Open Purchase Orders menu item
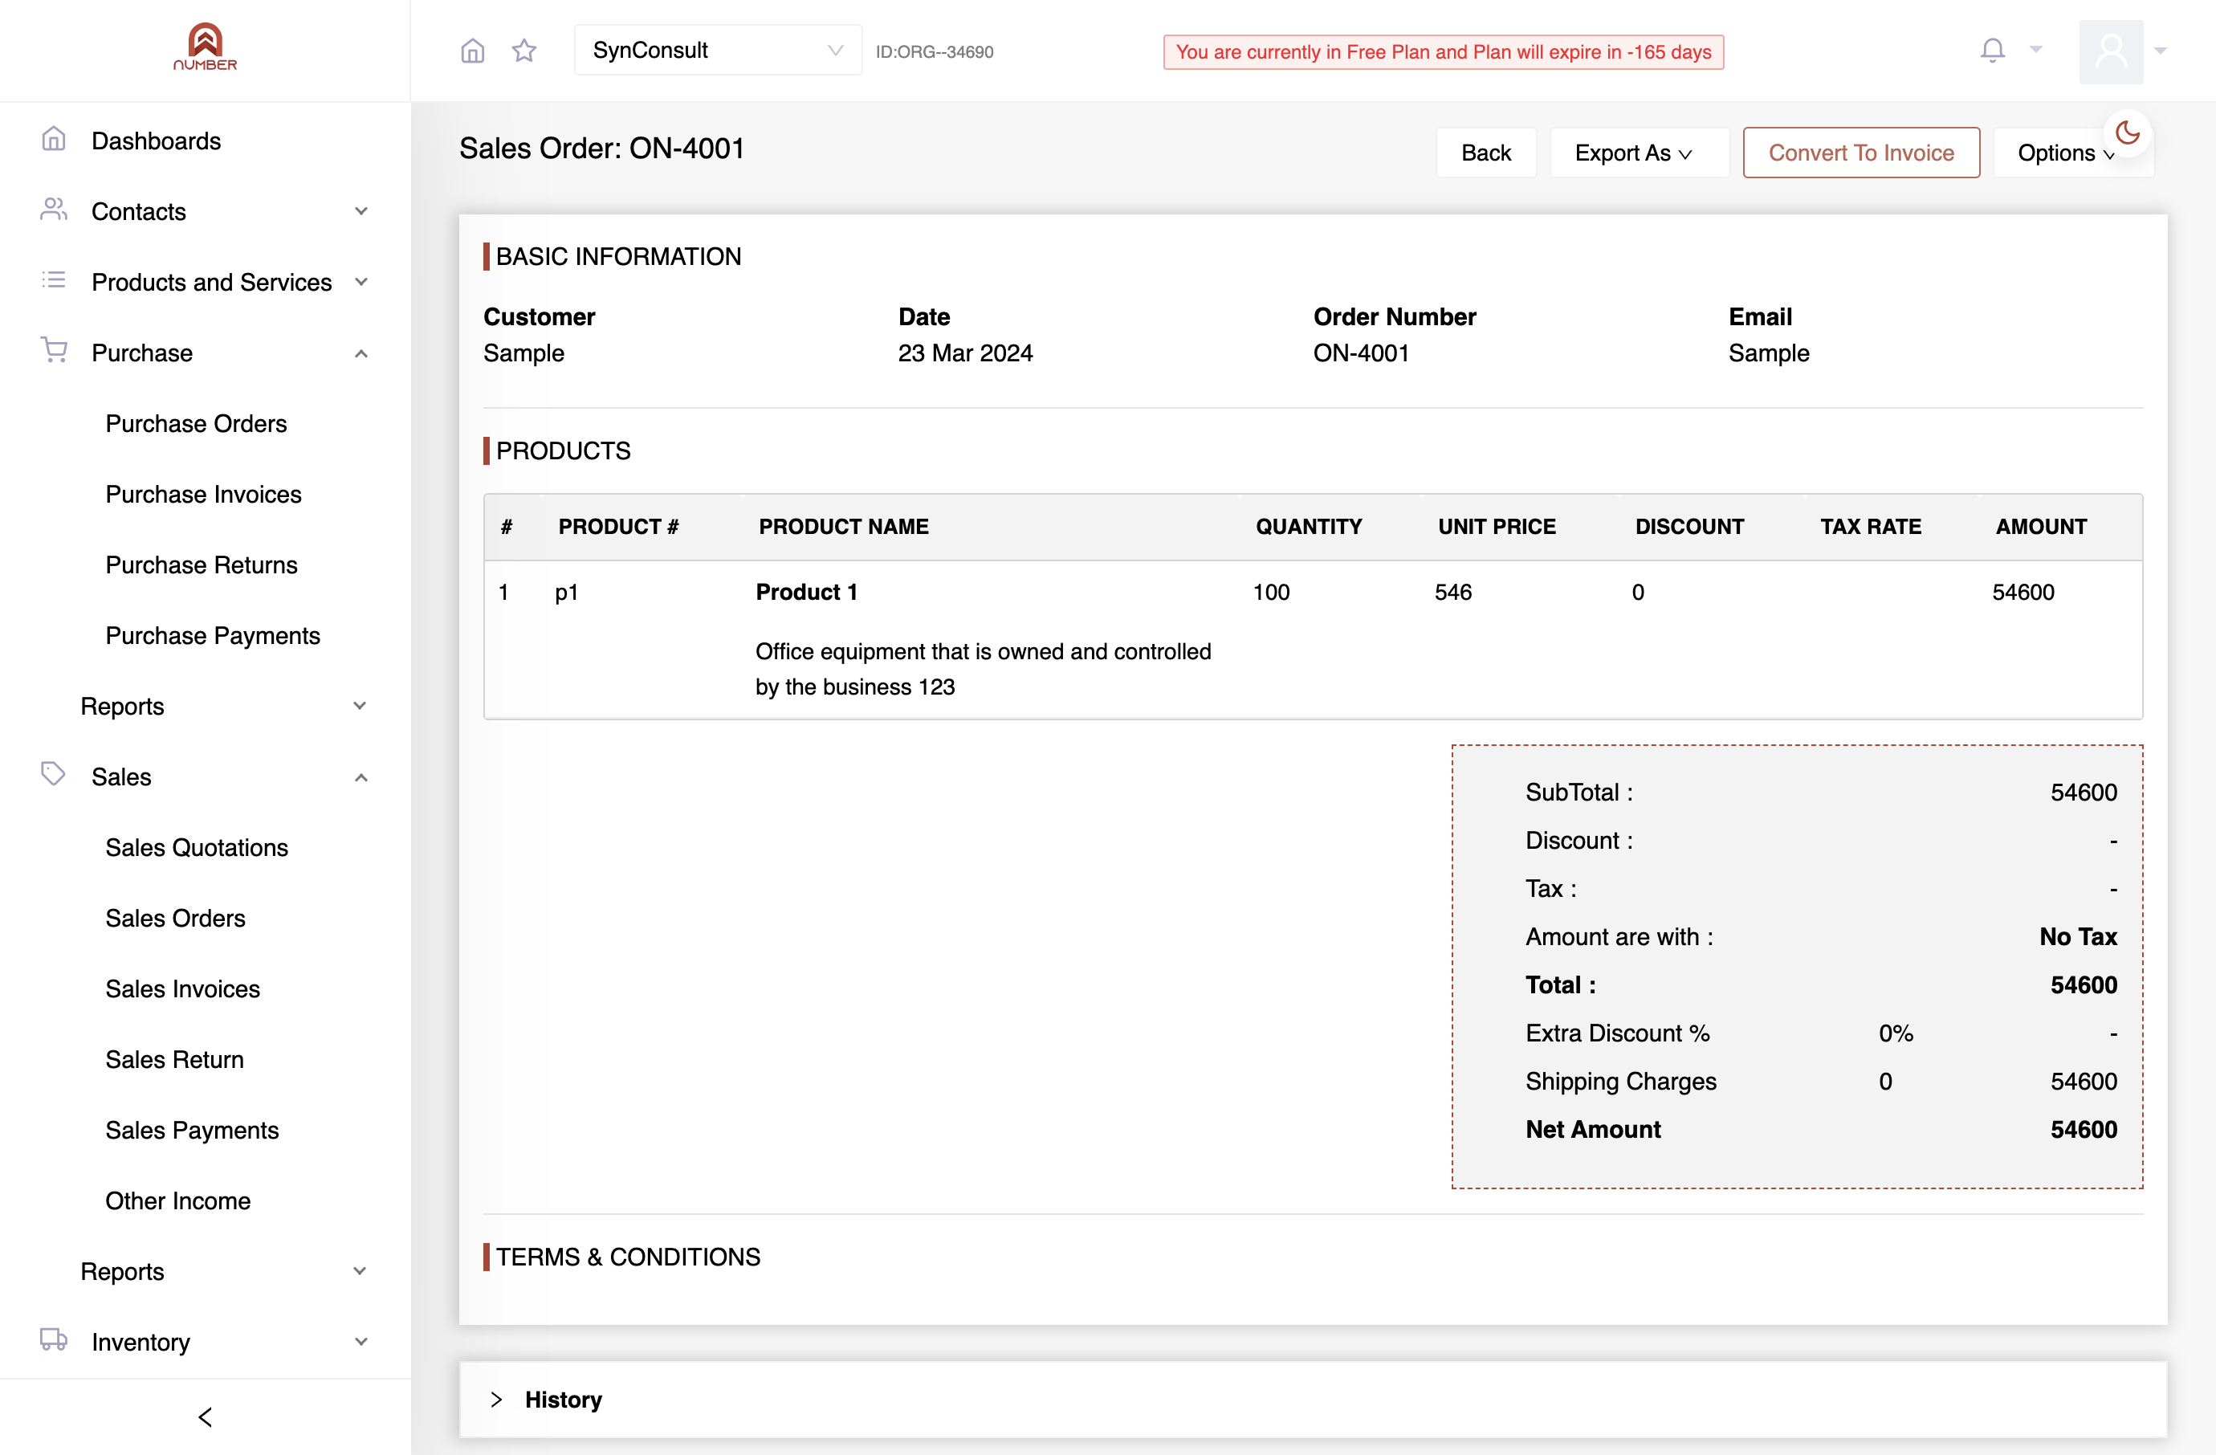 tap(196, 423)
